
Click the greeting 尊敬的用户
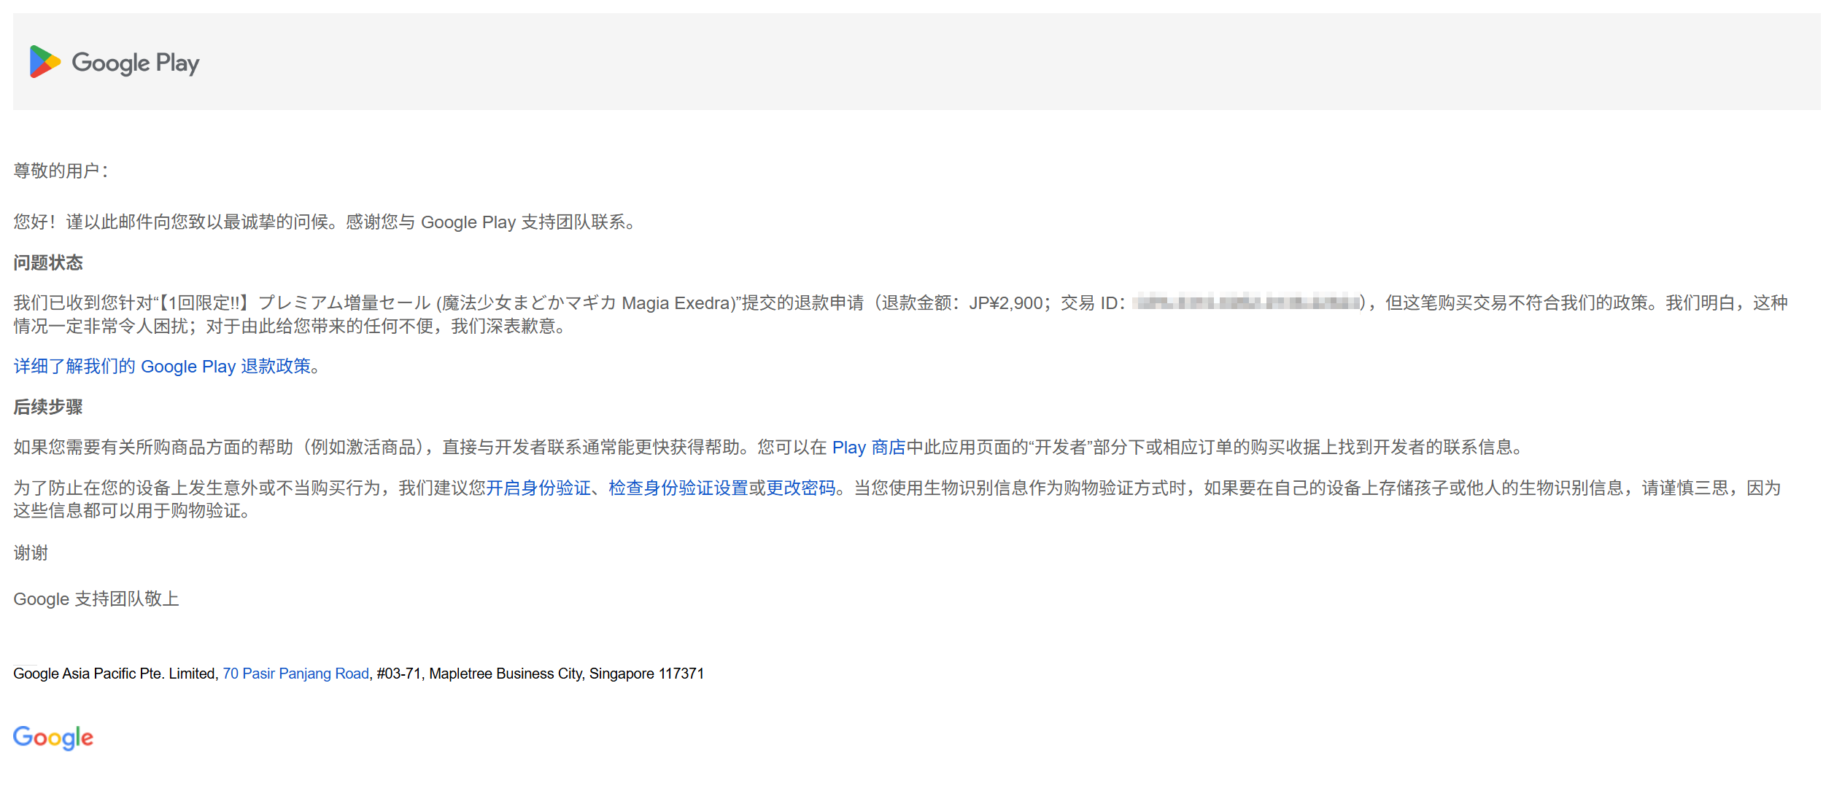coord(61,171)
